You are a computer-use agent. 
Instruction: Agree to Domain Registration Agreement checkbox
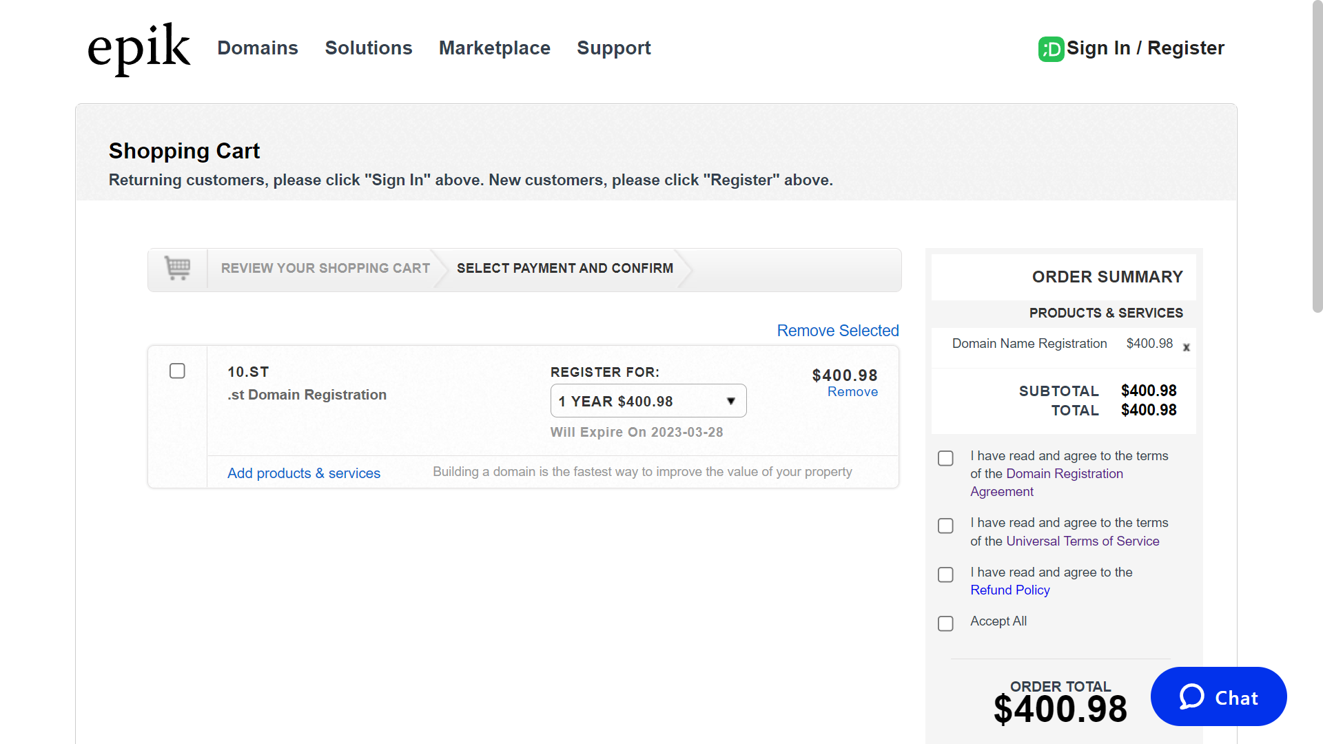[945, 458]
